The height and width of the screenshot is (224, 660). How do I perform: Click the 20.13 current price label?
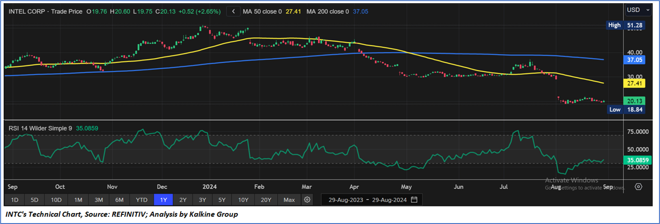pyautogui.click(x=635, y=101)
